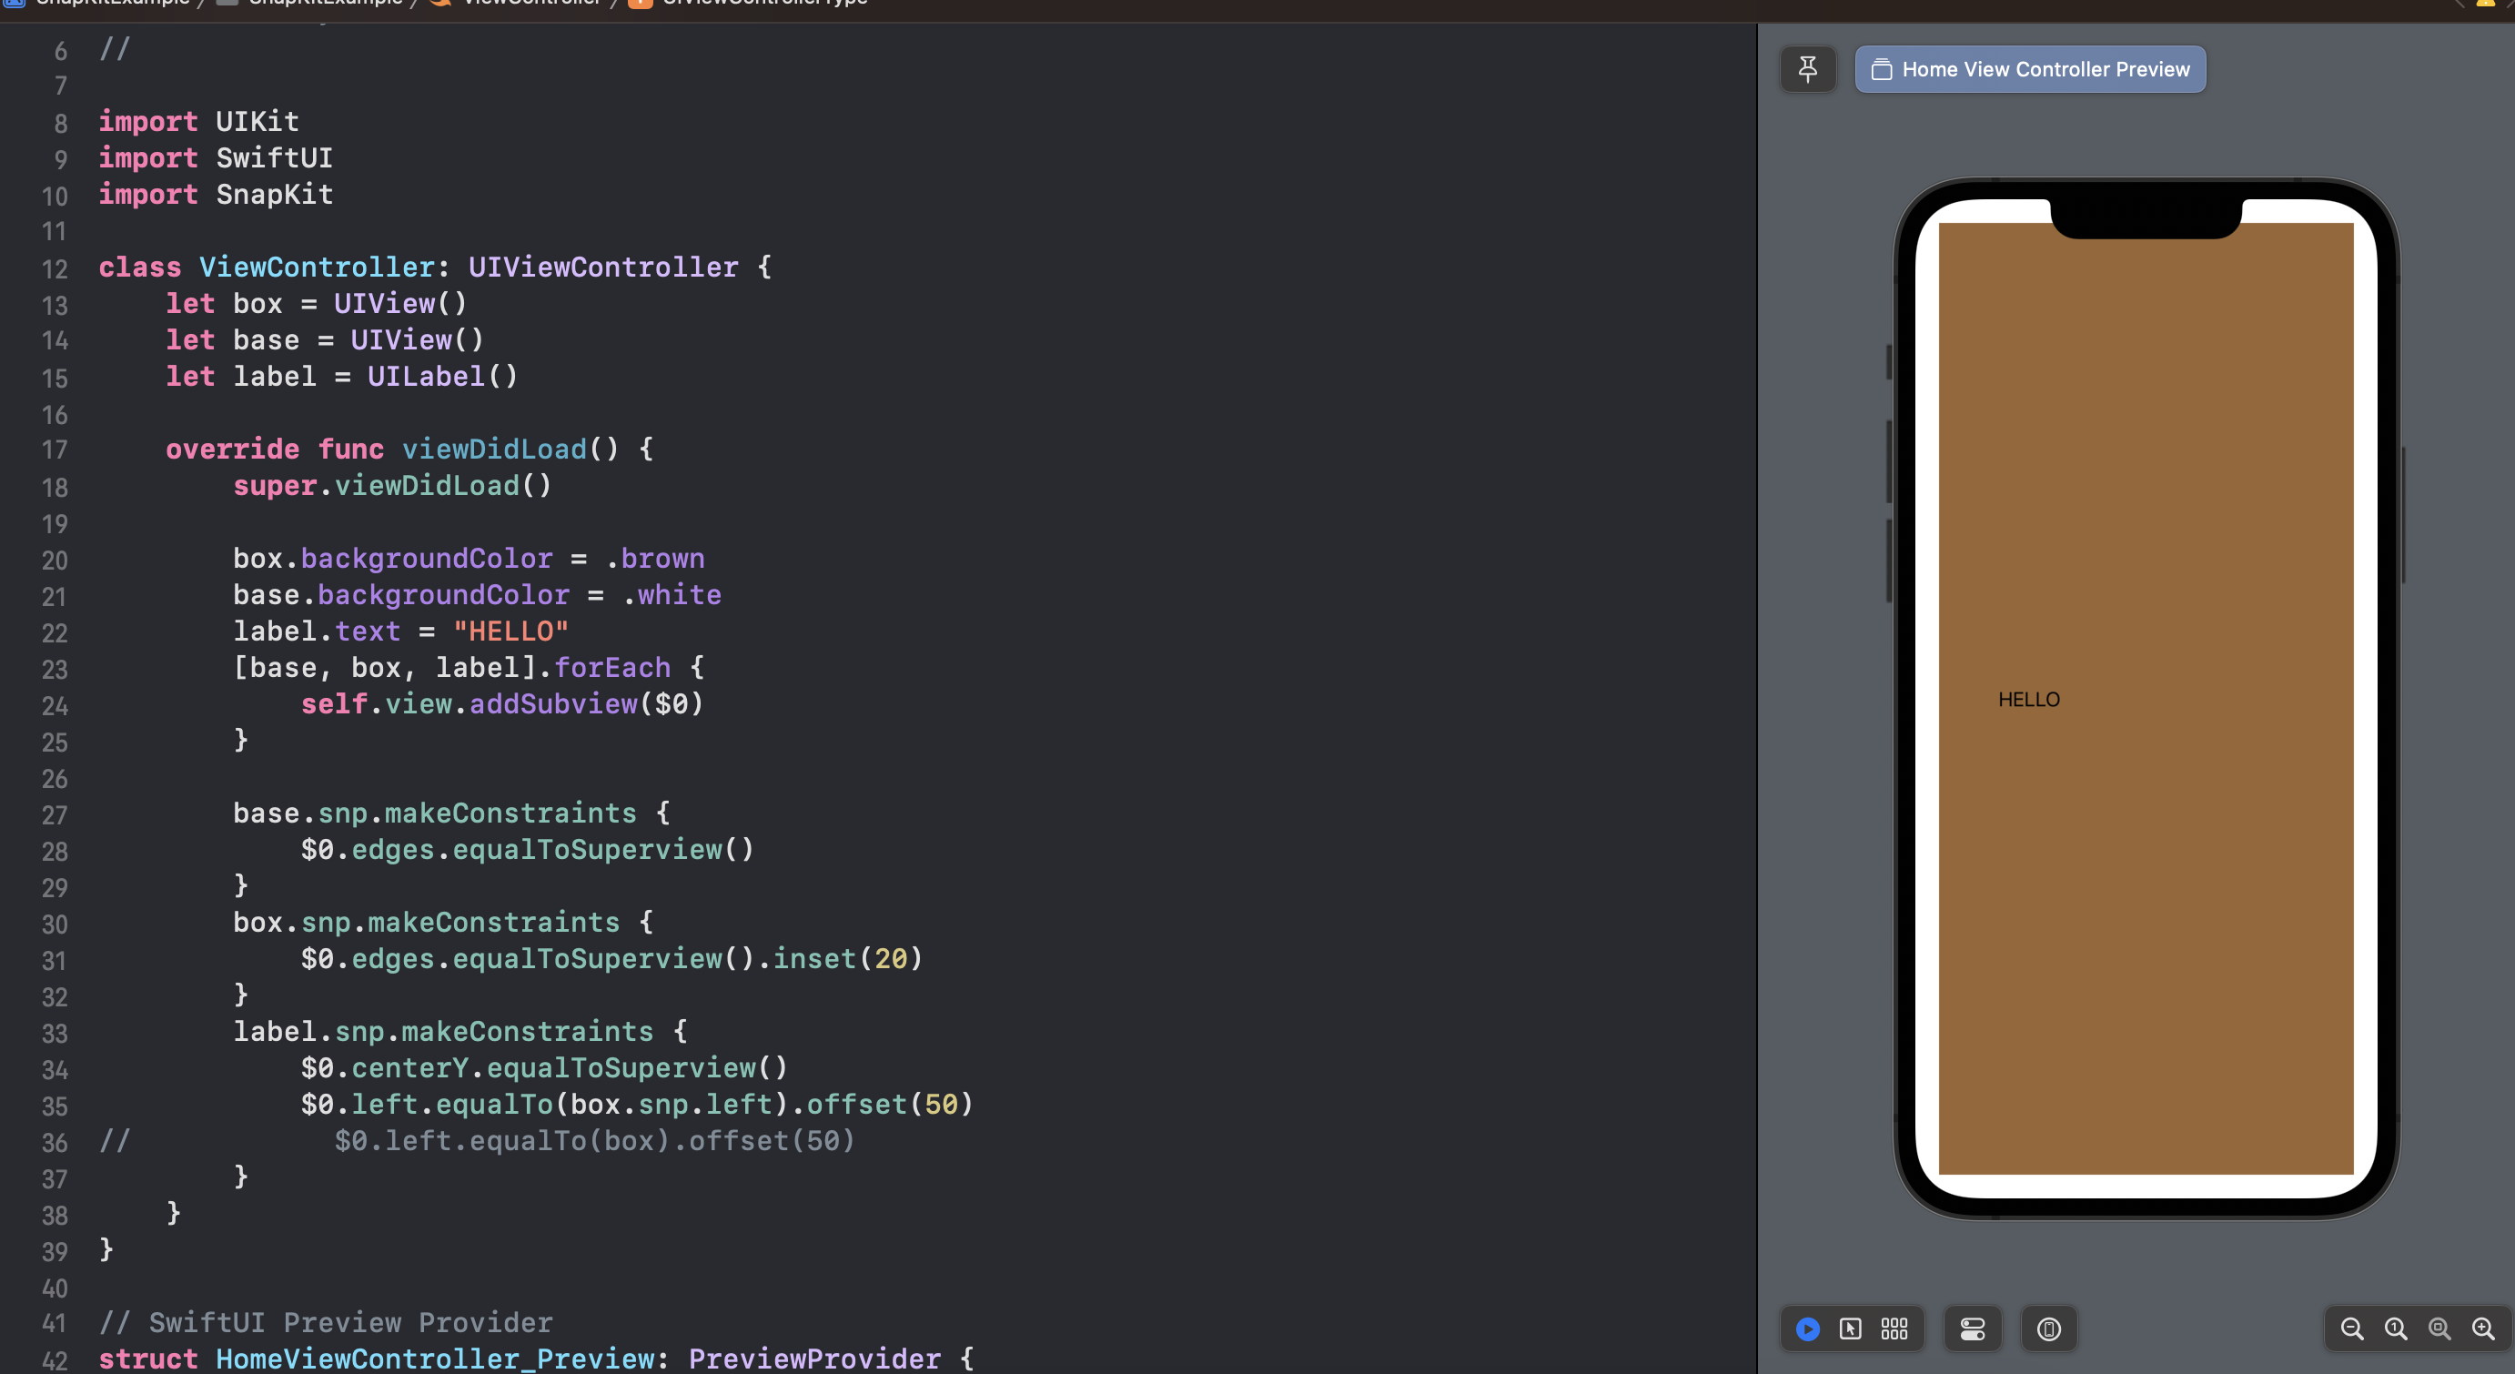Zoom in the preview canvas
Viewport: 2515px width, 1374px height.
point(2483,1329)
